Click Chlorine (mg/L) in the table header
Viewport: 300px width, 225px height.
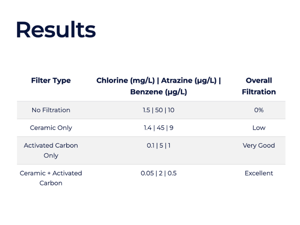(x=126, y=81)
